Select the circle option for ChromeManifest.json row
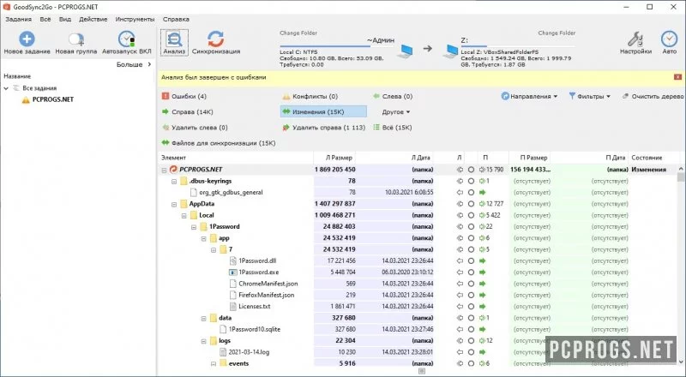Screen dimensions: 686x377 [471, 284]
